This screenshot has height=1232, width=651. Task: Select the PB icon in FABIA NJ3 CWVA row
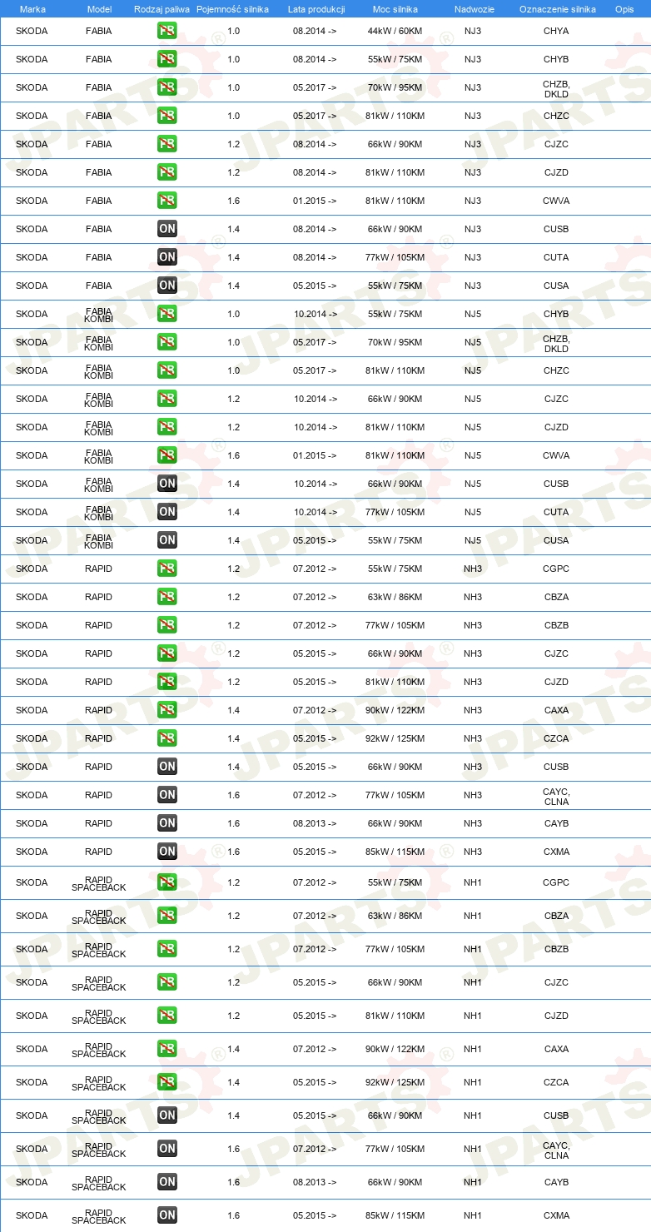click(x=167, y=201)
